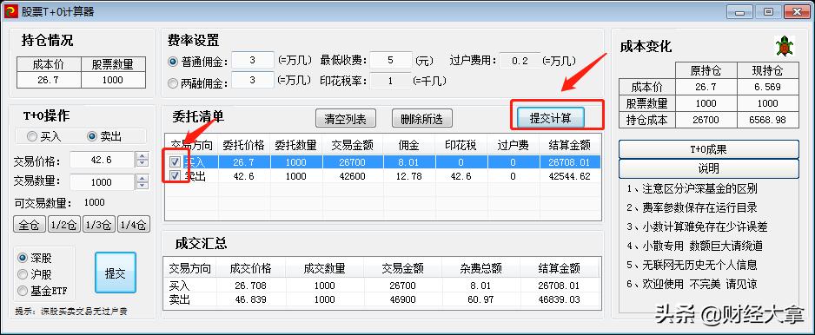Decrease 交易价格 with the down stepper arrow

[142, 164]
